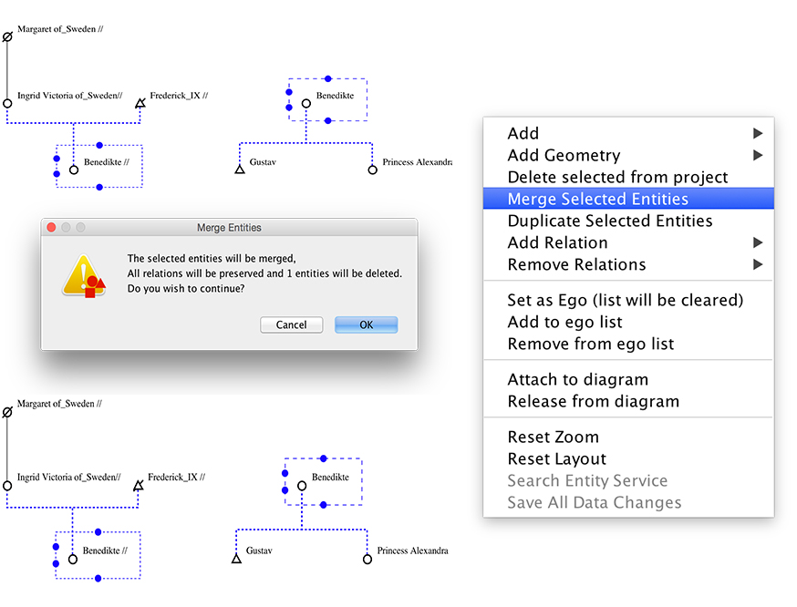
Task: Click Ingrid Victoria circle symbol in top diagram
Action: tap(7, 104)
